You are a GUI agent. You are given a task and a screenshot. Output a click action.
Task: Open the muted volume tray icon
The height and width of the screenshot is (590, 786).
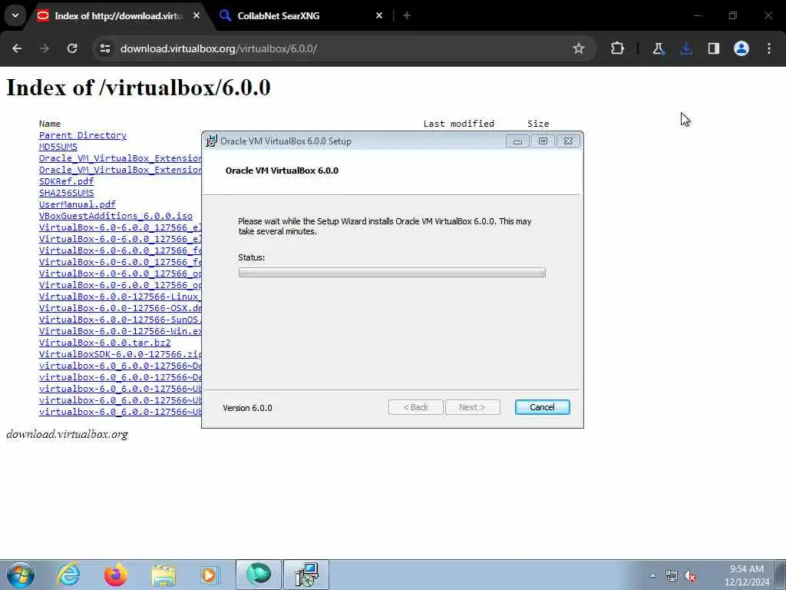point(691,576)
